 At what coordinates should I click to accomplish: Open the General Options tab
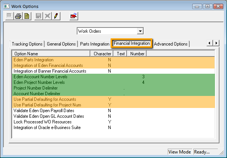pyautogui.click(x=62, y=44)
